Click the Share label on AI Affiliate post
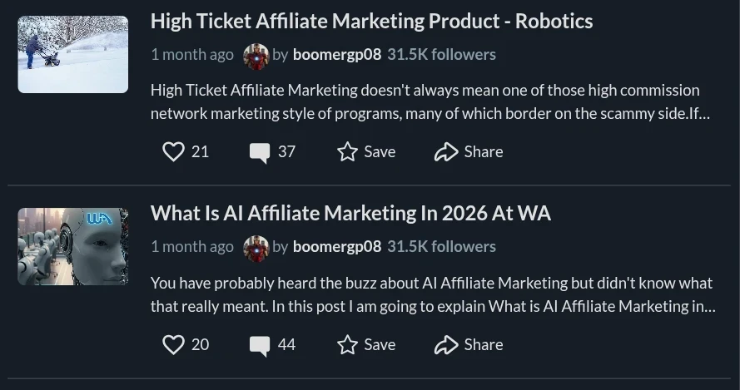Screen dimensions: 740x390 484,344
